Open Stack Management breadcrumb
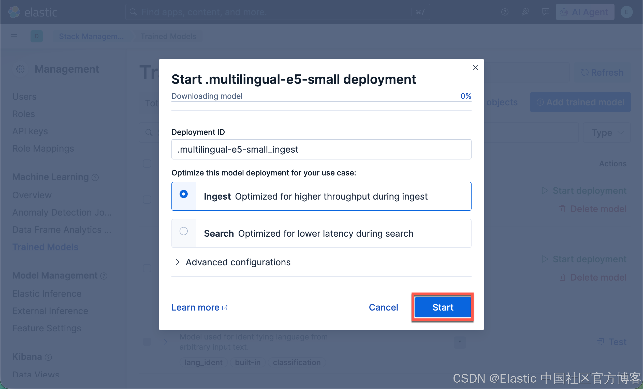This screenshot has height=389, width=643. click(x=91, y=37)
